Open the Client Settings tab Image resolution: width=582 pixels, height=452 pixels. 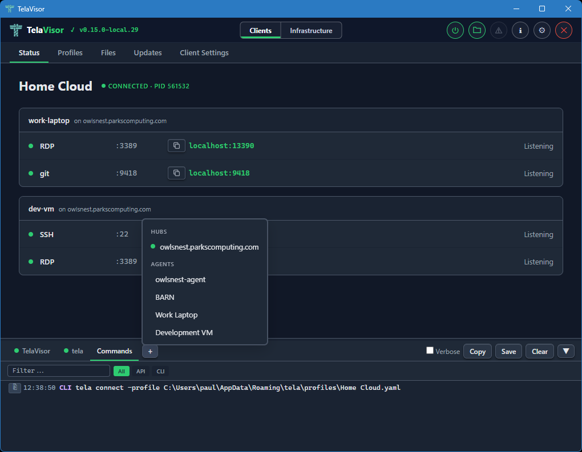click(204, 52)
